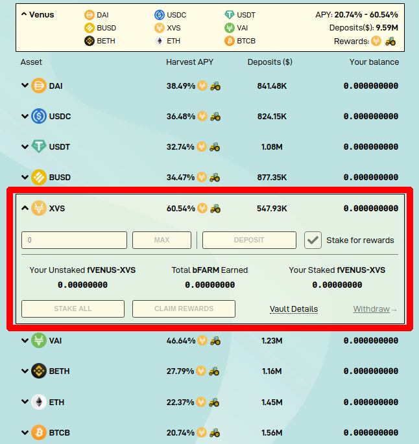Click the XVS reward icon beside 22.37%
Image resolution: width=419 pixels, height=444 pixels.
click(201, 402)
